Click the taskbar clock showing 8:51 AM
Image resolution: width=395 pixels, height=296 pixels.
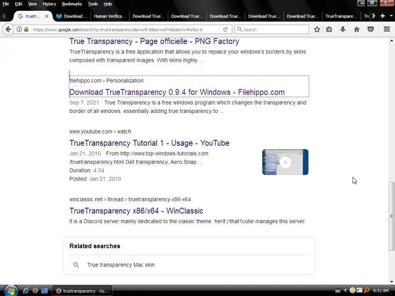[381, 291]
